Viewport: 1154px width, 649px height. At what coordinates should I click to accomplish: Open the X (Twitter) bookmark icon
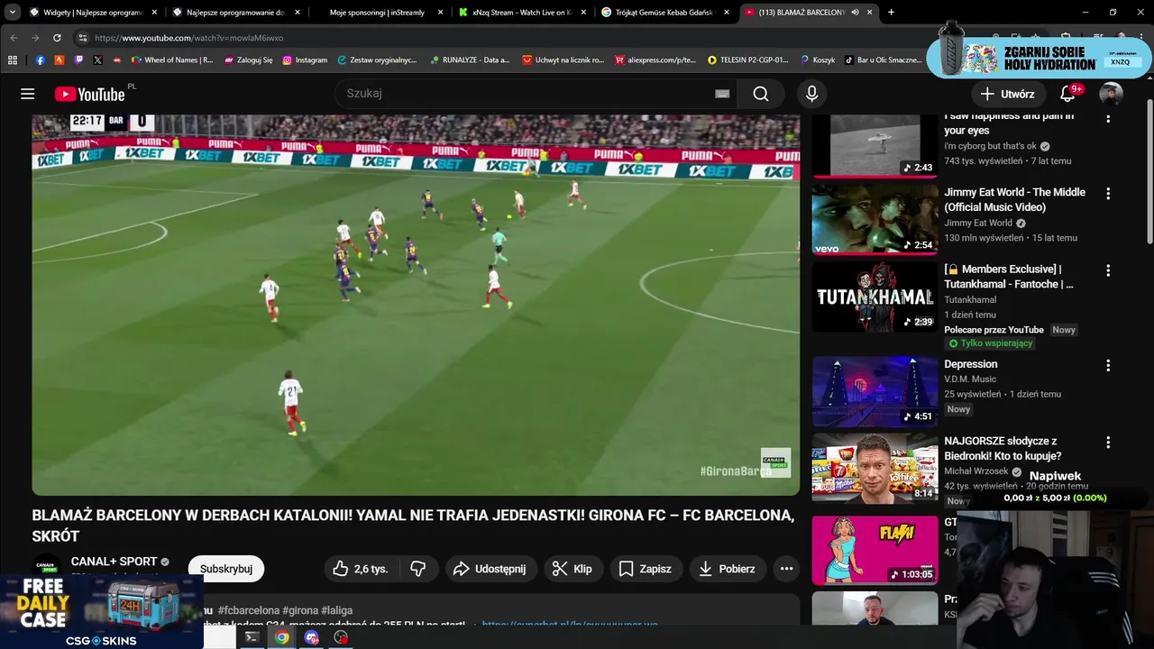pyautogui.click(x=97, y=60)
